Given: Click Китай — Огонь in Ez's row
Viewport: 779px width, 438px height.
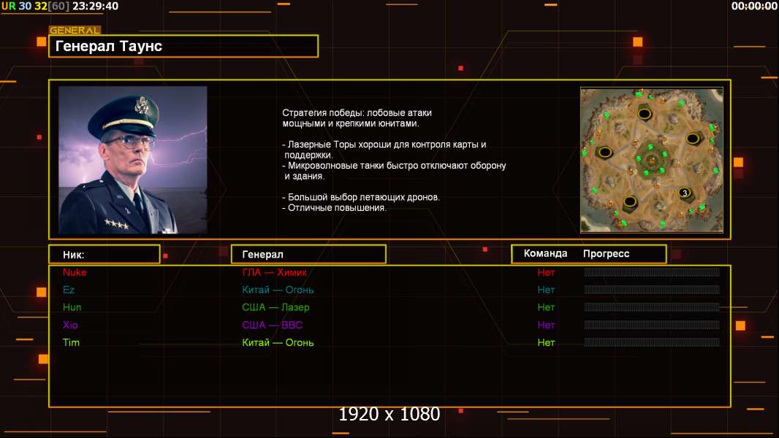Looking at the screenshot, I should click(278, 290).
